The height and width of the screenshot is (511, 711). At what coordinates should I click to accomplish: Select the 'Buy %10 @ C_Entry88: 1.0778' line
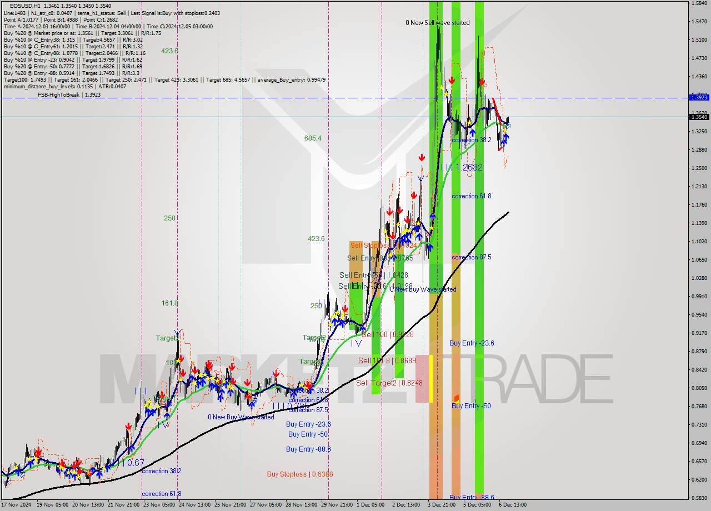[x=74, y=53]
